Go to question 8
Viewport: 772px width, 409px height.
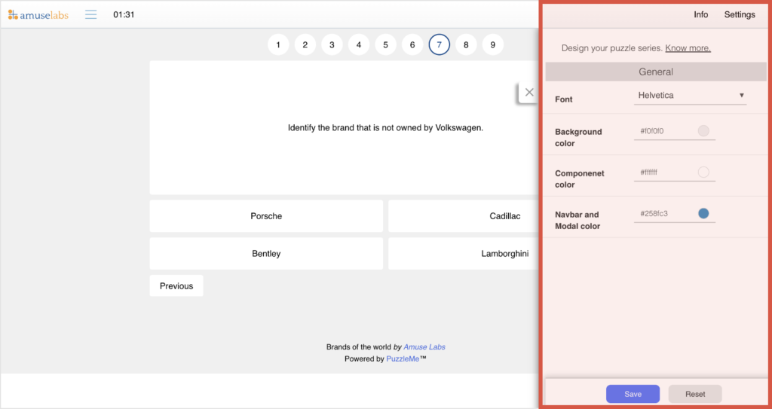tap(466, 44)
